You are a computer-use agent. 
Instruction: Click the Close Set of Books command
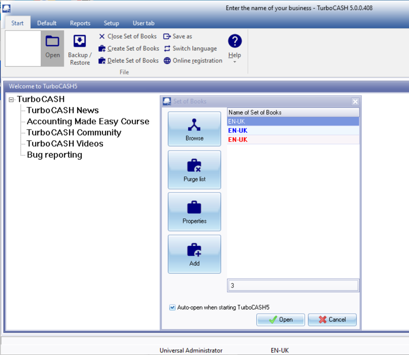pyautogui.click(x=128, y=36)
